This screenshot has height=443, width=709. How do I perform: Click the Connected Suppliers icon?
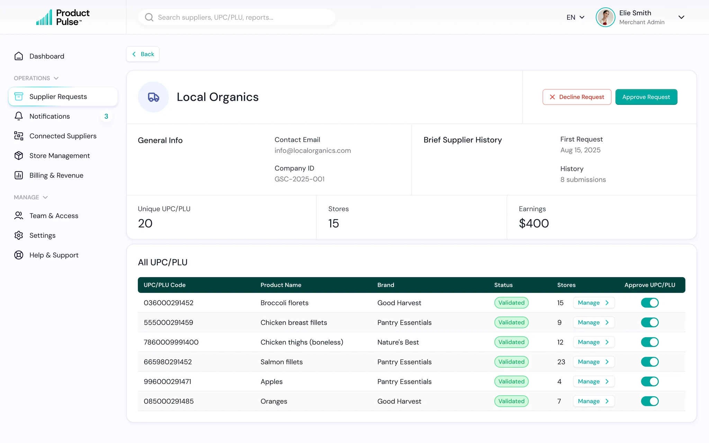click(x=19, y=136)
